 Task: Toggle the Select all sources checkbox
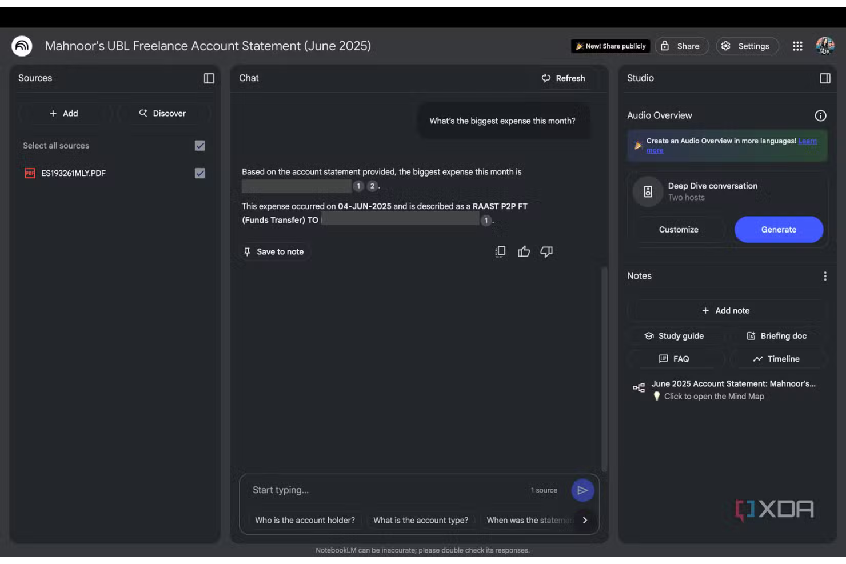[199, 145]
